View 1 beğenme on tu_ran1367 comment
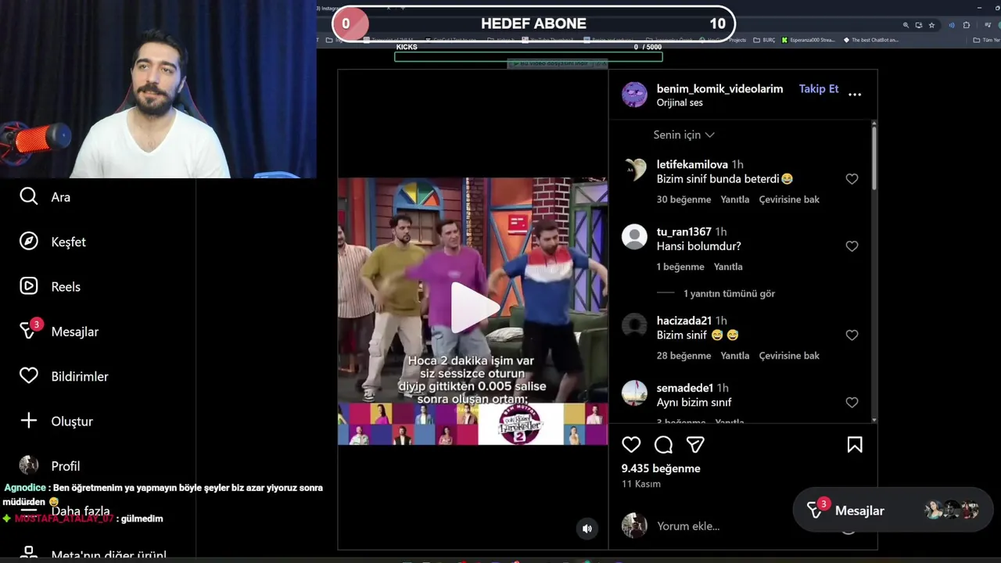This screenshot has height=563, width=1001. pos(680,267)
